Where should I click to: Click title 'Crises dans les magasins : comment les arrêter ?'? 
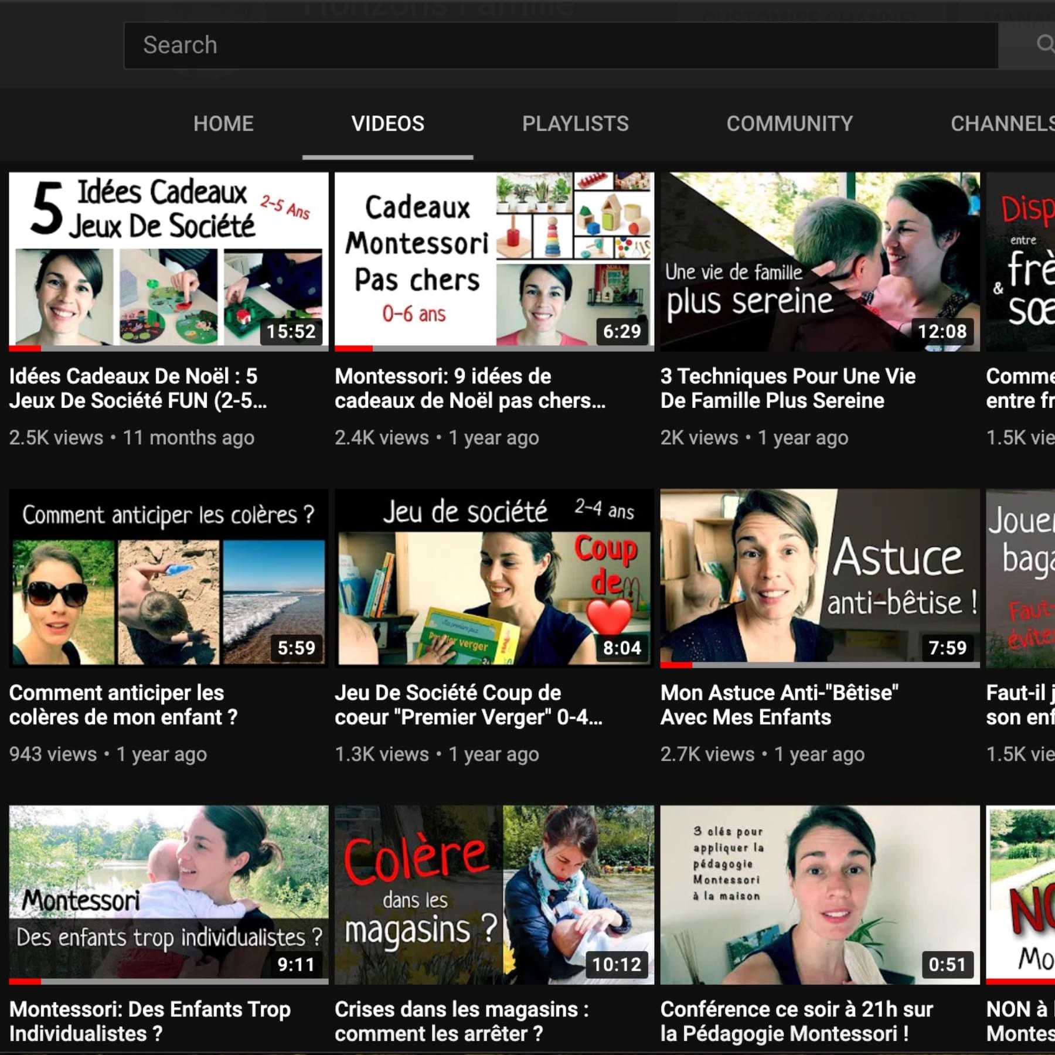coord(462,1021)
